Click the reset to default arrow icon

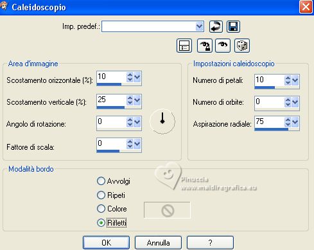point(216,27)
